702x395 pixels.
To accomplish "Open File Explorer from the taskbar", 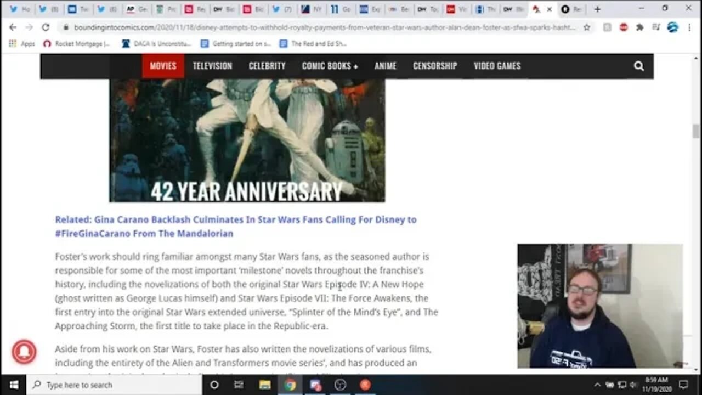I will pos(265,385).
